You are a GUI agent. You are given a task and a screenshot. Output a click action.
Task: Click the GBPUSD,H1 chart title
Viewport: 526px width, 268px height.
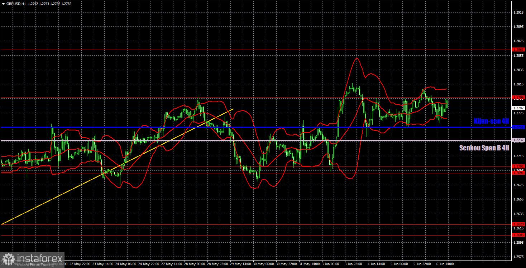[16, 4]
